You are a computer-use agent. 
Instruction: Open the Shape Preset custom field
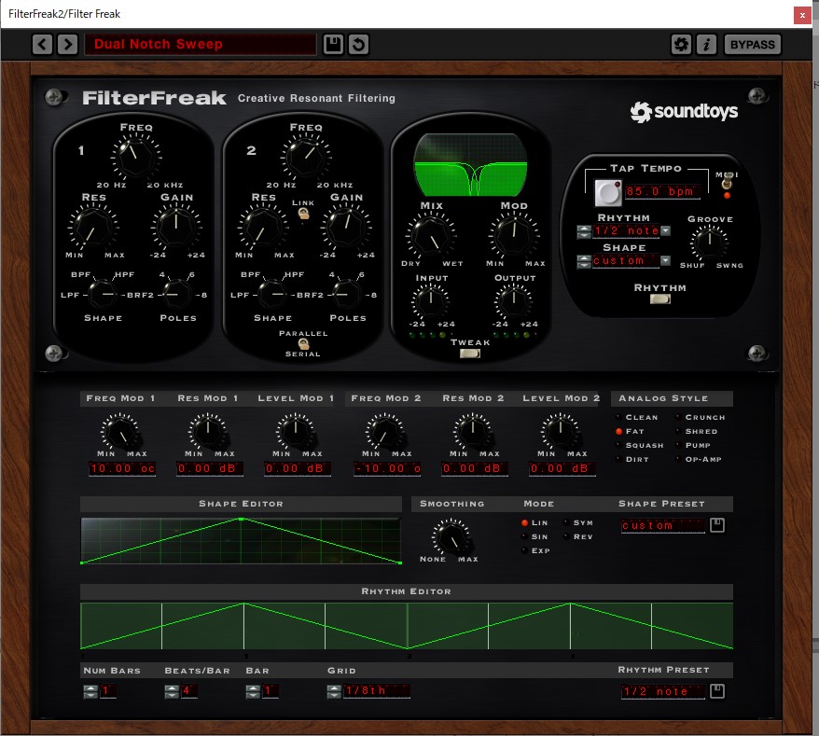[663, 525]
